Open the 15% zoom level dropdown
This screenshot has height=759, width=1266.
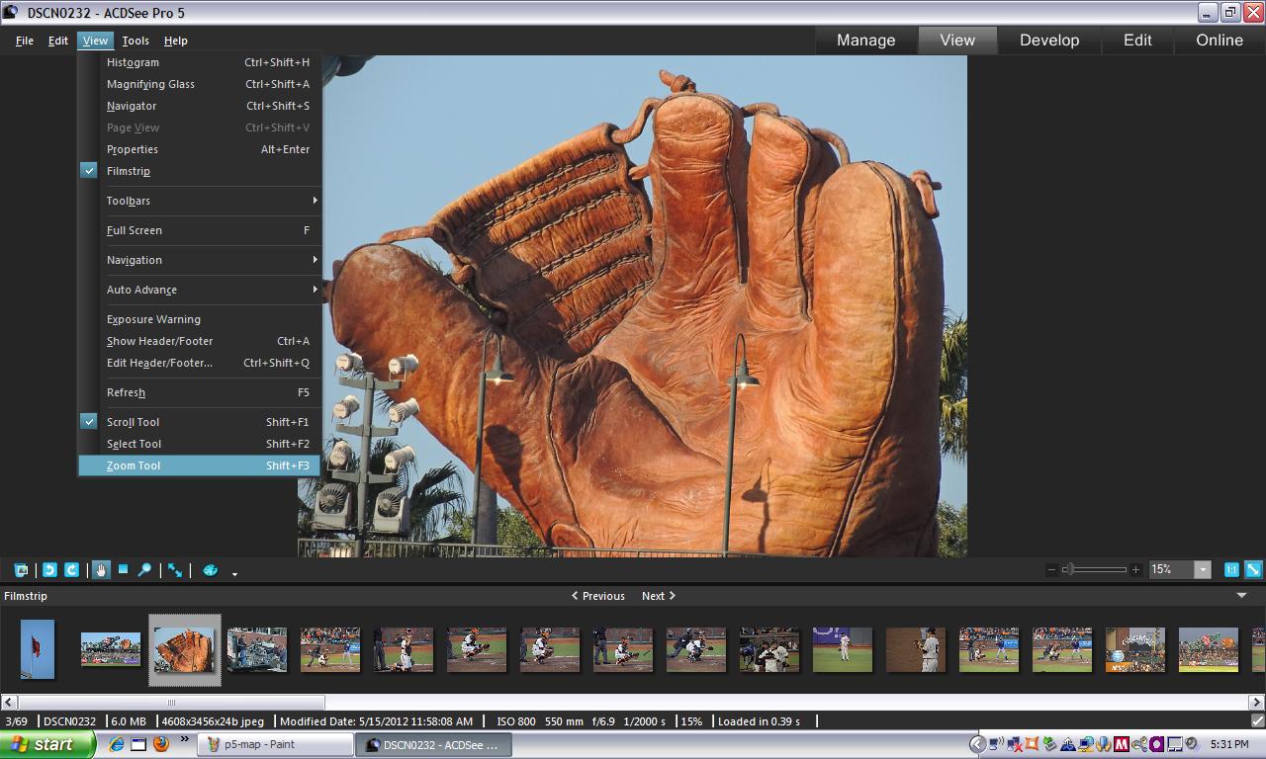pos(1203,569)
